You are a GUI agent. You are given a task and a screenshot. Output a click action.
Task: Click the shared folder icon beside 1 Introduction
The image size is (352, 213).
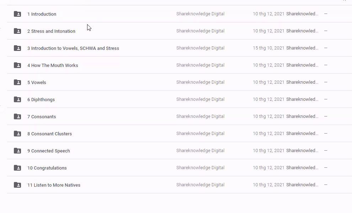tap(17, 14)
